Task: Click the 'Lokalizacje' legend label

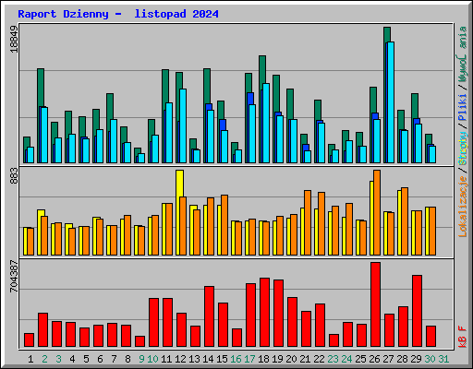Action: [x=463, y=206]
